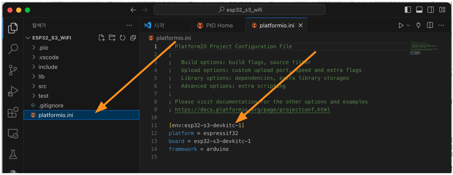Screen dimensions: 453x175
Task: Open the Extensions view
Action: 13,112
